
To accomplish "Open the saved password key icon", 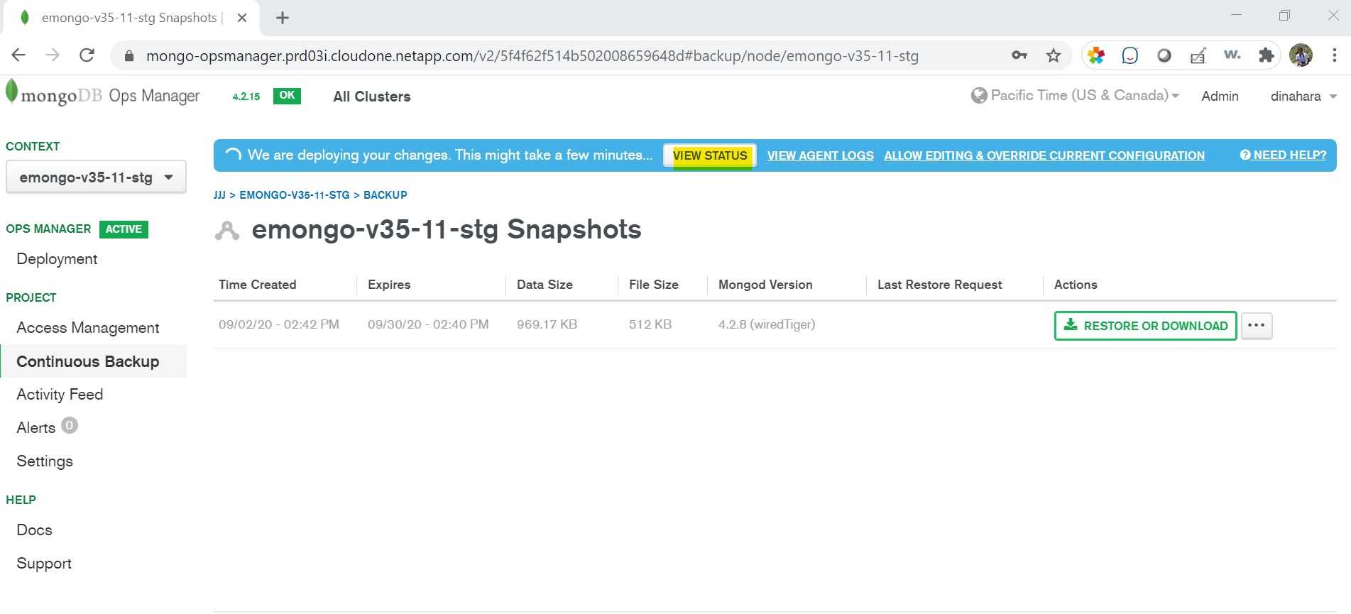I will [1019, 55].
